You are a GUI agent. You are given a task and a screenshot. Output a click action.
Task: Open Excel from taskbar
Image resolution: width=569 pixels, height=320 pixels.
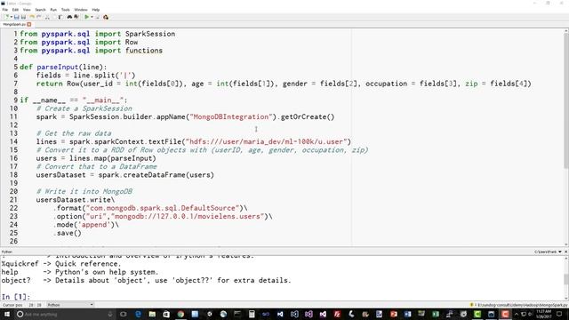(x=436, y=314)
